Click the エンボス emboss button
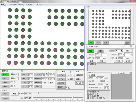Viewport: 136px width, 102px height. pos(38,75)
